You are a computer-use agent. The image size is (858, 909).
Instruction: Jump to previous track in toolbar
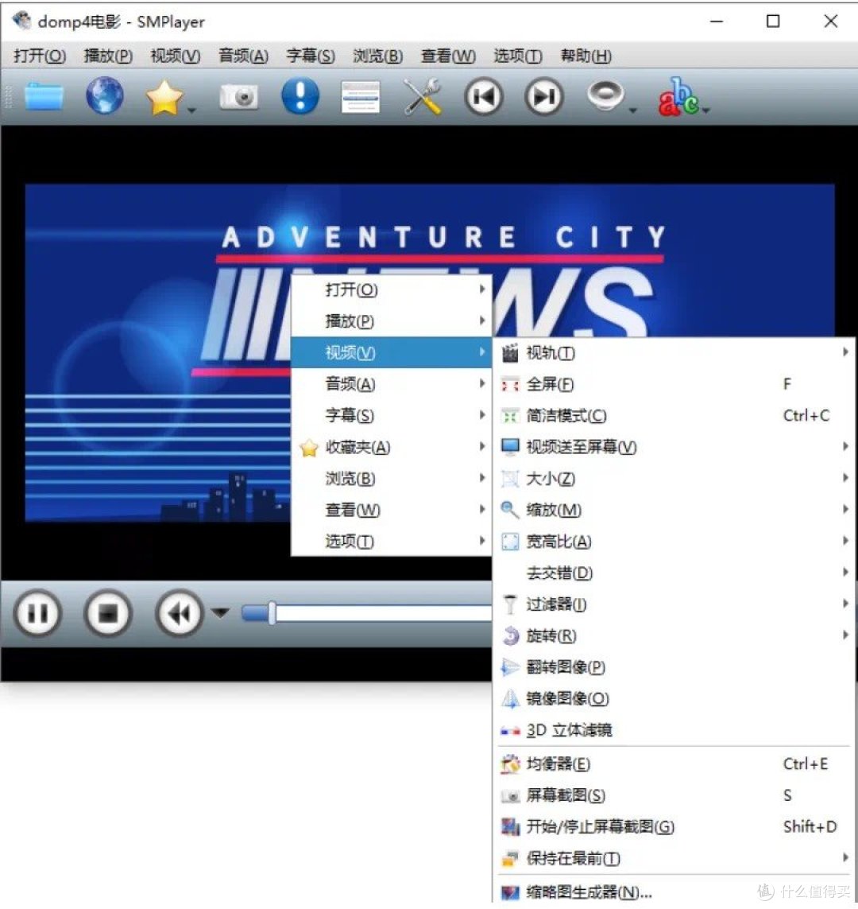[x=483, y=97]
